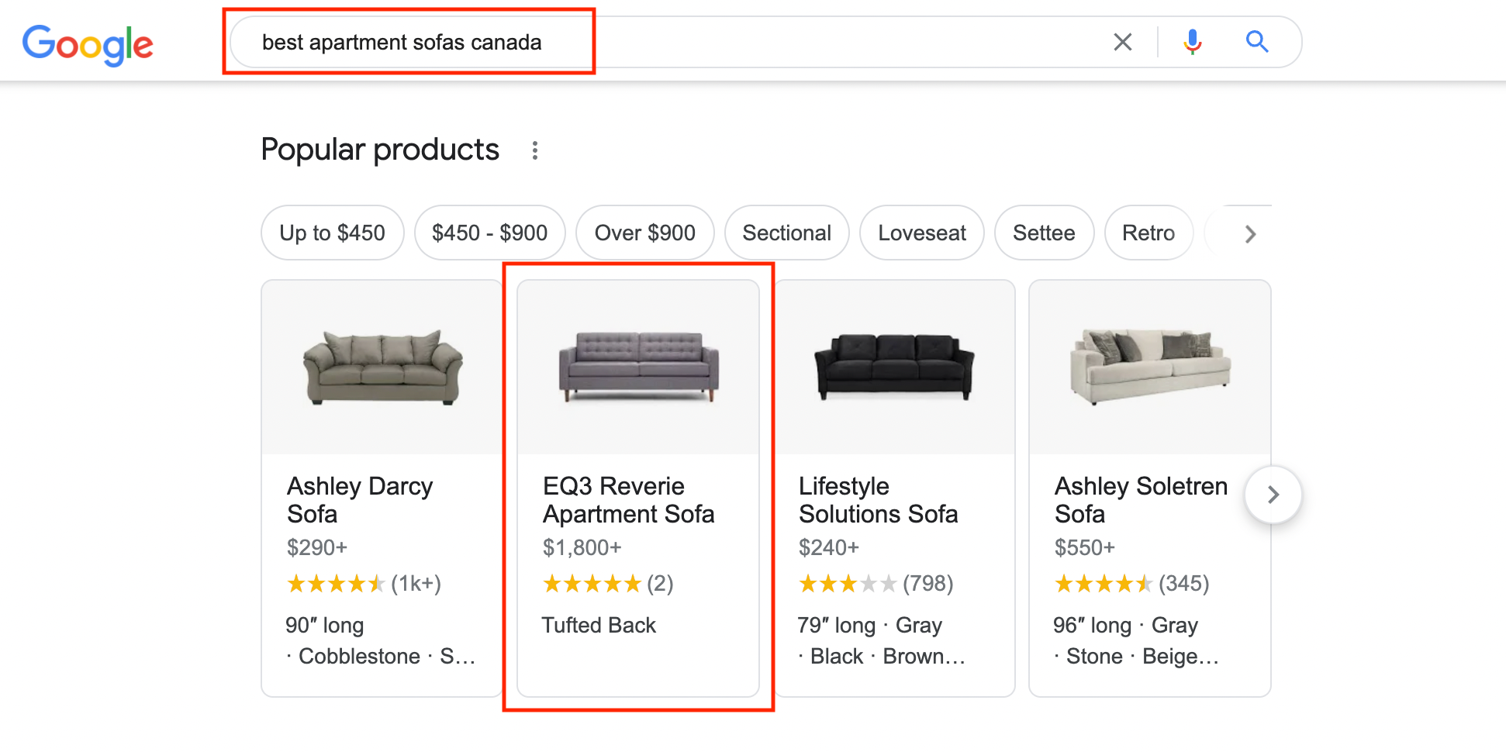Viewport: 1506px width, 752px height.
Task: Clear the search query with the X icon
Action: (1122, 42)
